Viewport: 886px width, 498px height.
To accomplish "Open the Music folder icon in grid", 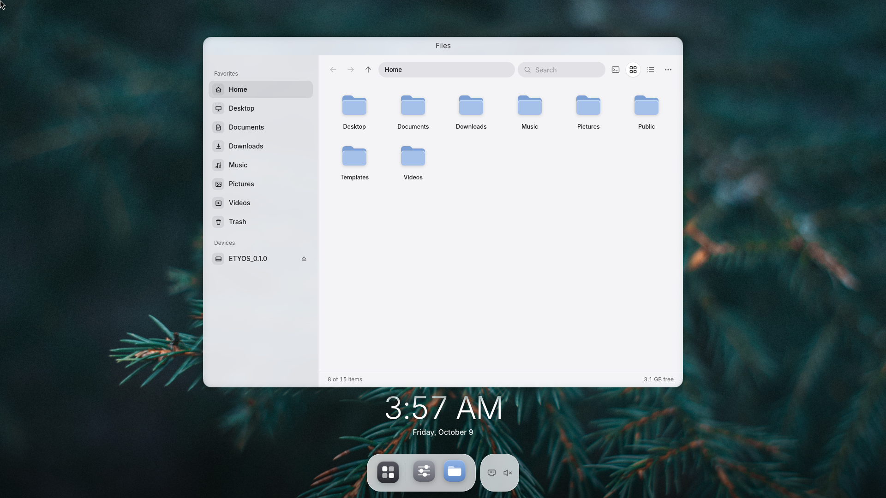I will click(530, 106).
